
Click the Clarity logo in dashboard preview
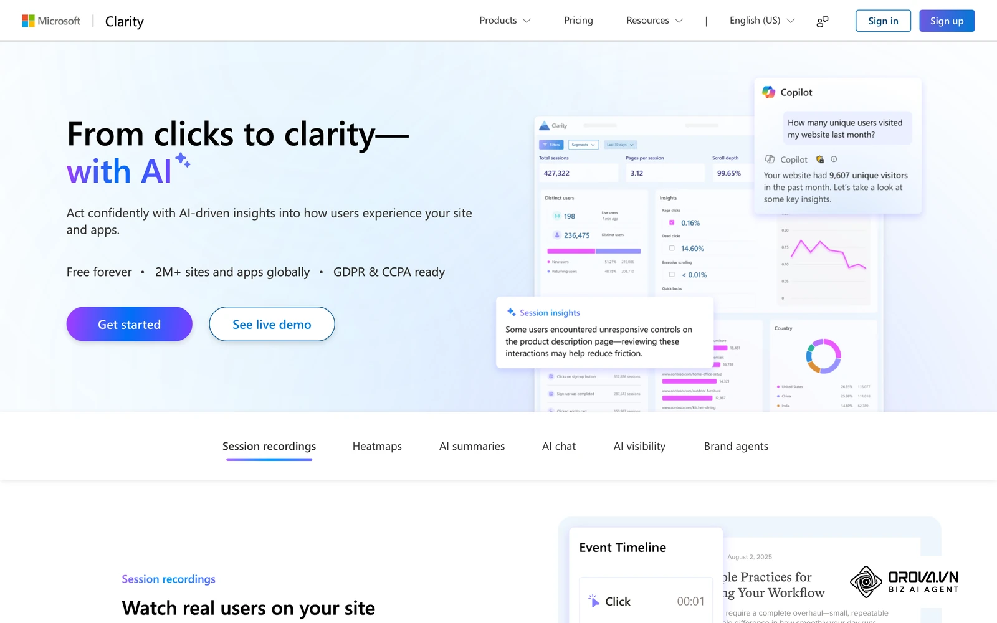pyautogui.click(x=553, y=126)
